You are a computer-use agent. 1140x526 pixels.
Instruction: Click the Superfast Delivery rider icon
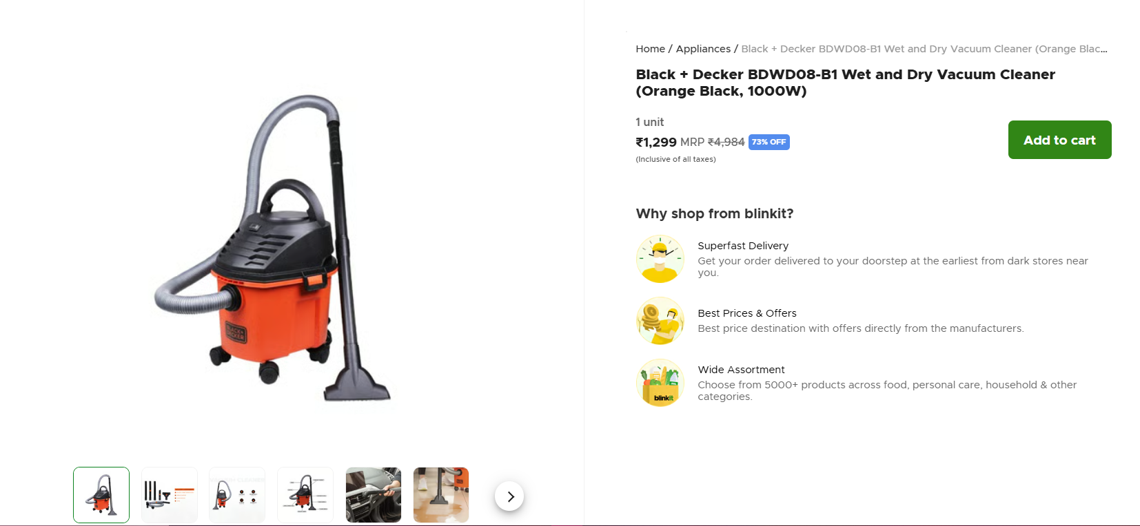[660, 259]
